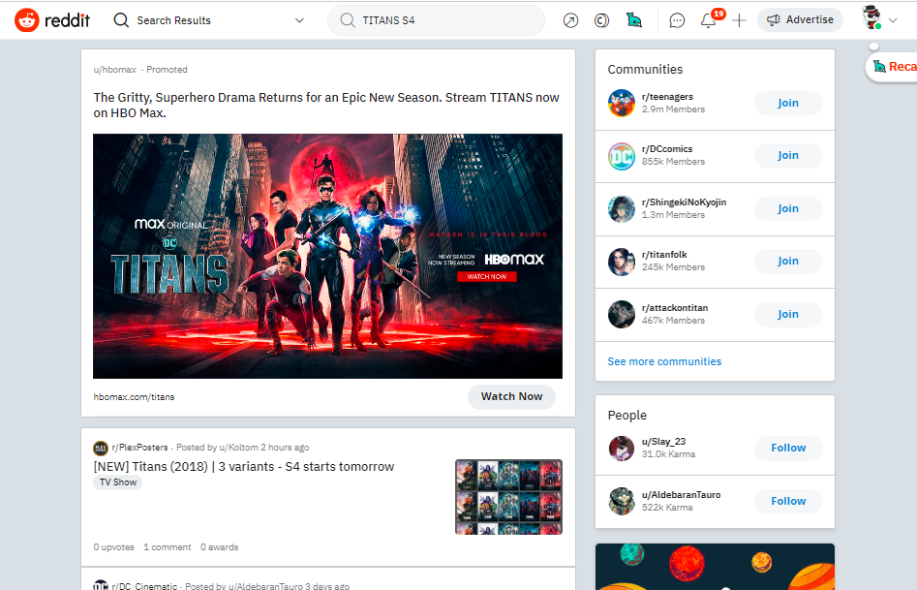Click the r/titanfolk community avatar
Image resolution: width=917 pixels, height=590 pixels.
[x=621, y=262]
